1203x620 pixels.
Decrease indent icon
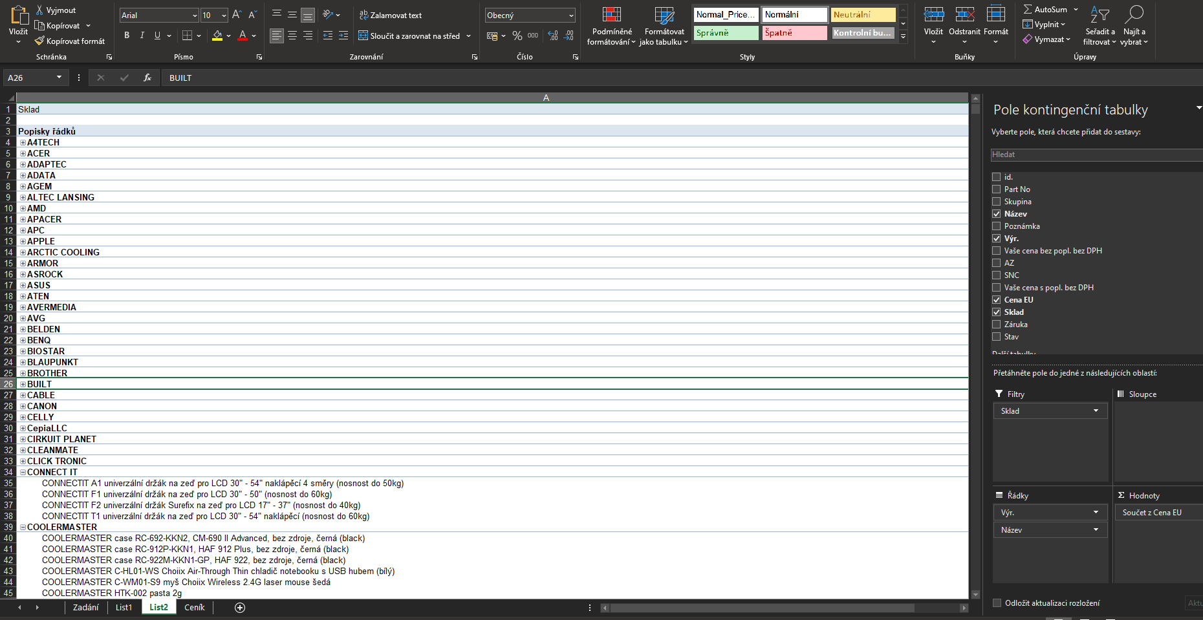click(328, 36)
